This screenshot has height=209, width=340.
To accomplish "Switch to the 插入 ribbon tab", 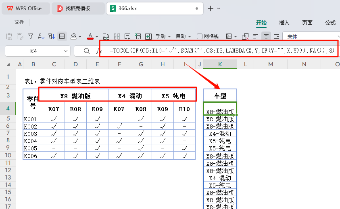I will coord(284,23).
